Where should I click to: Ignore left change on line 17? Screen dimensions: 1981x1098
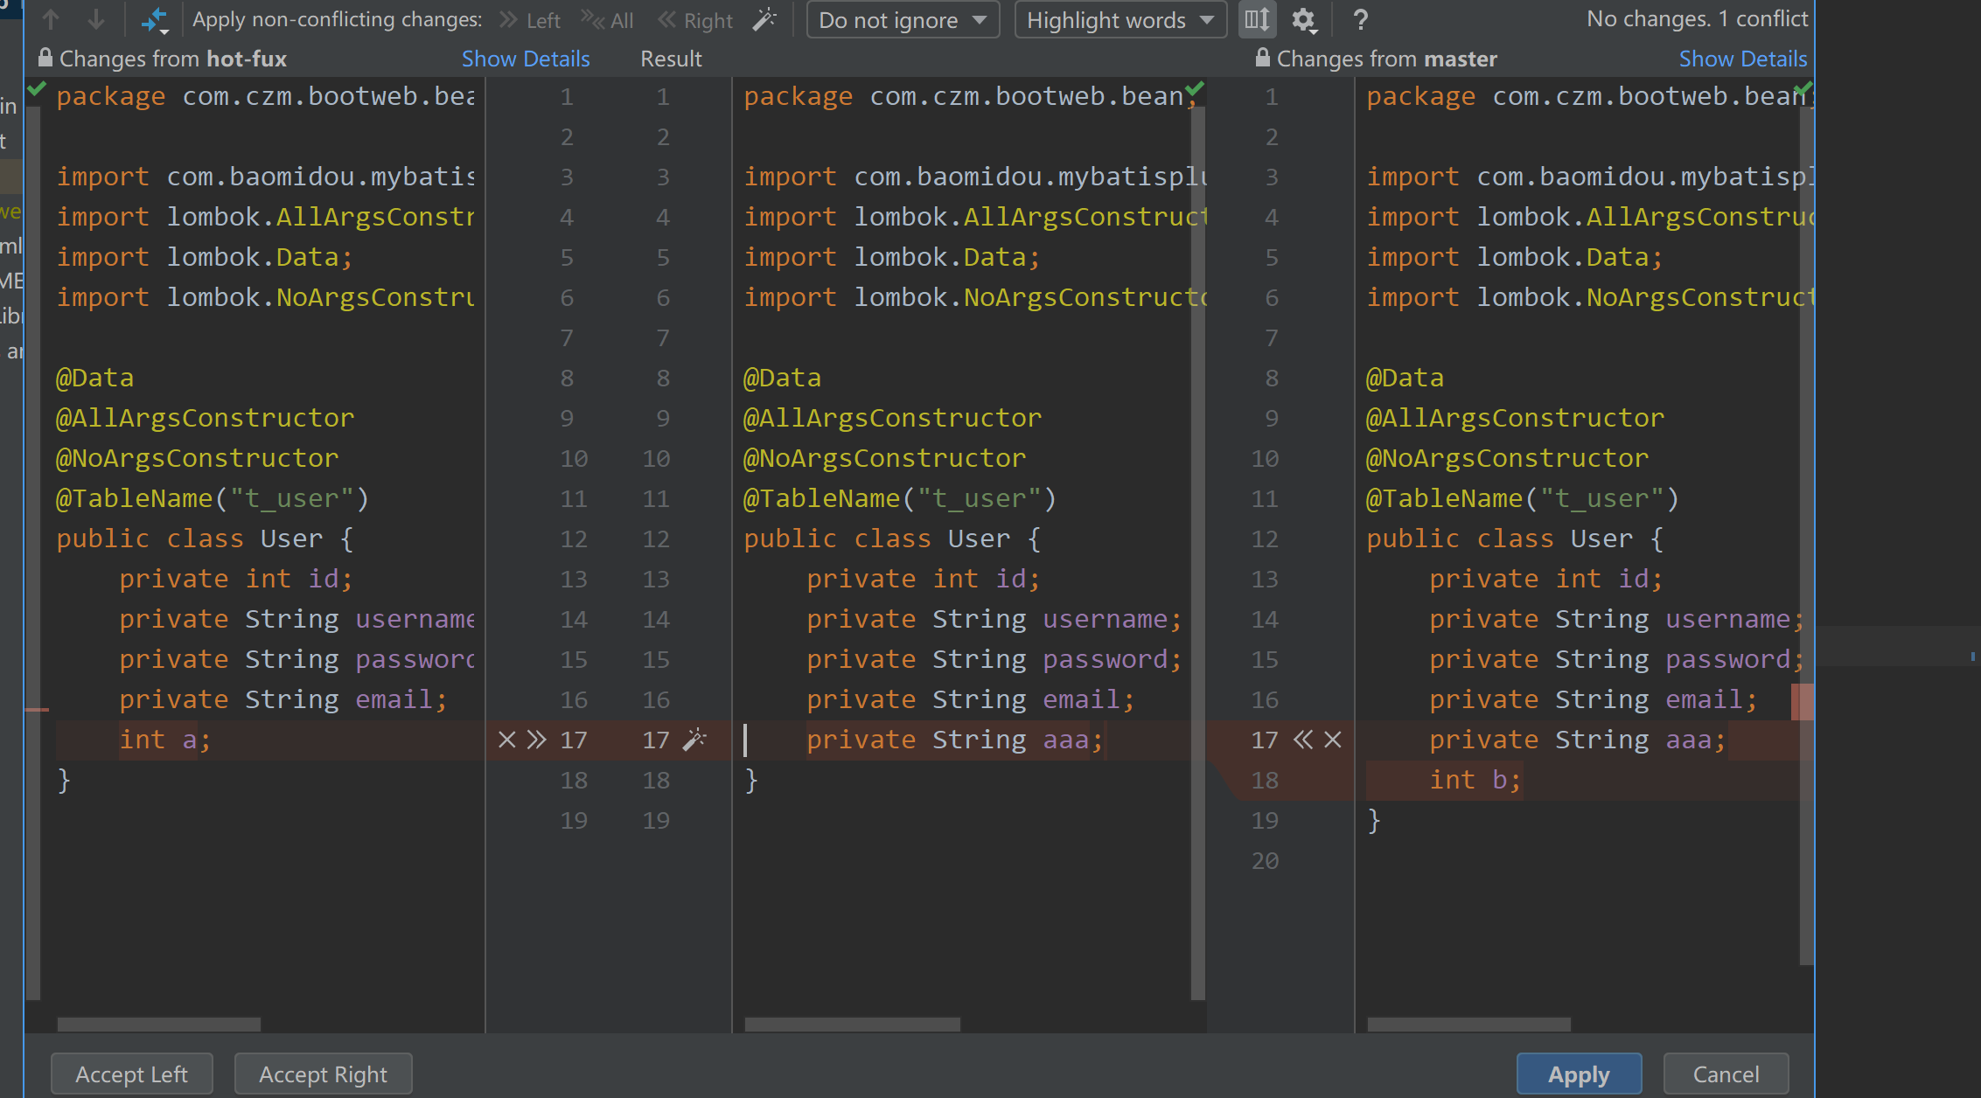(506, 740)
